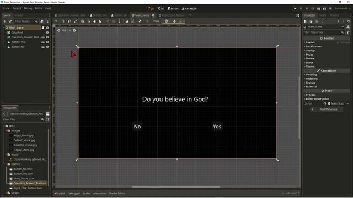Open the Main_Scene node selector dropdown in Inspector
The width and height of the screenshot is (353, 198).
(x=343, y=27)
